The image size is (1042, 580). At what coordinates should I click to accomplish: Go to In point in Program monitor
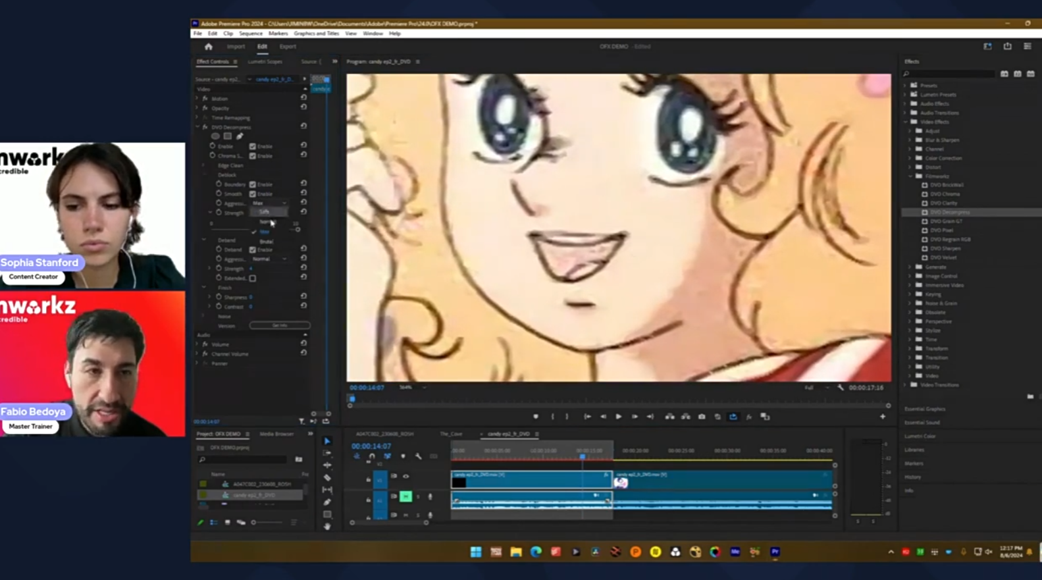point(587,417)
